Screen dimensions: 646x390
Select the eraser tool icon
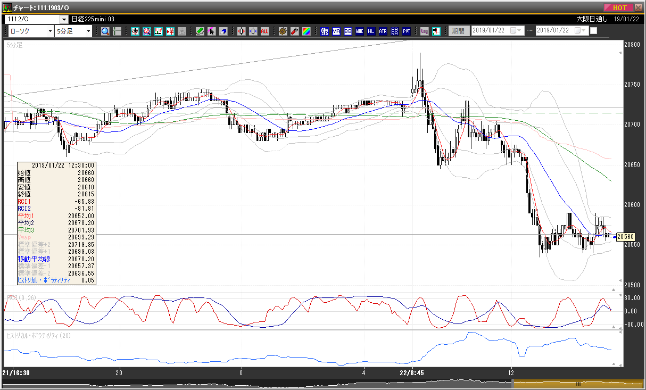223,31
